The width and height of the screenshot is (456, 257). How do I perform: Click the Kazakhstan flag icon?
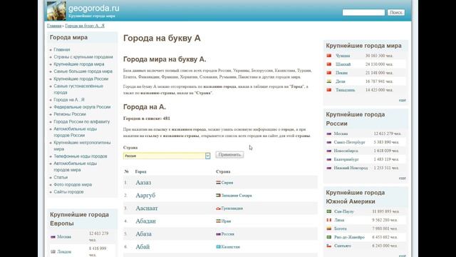[218, 247]
